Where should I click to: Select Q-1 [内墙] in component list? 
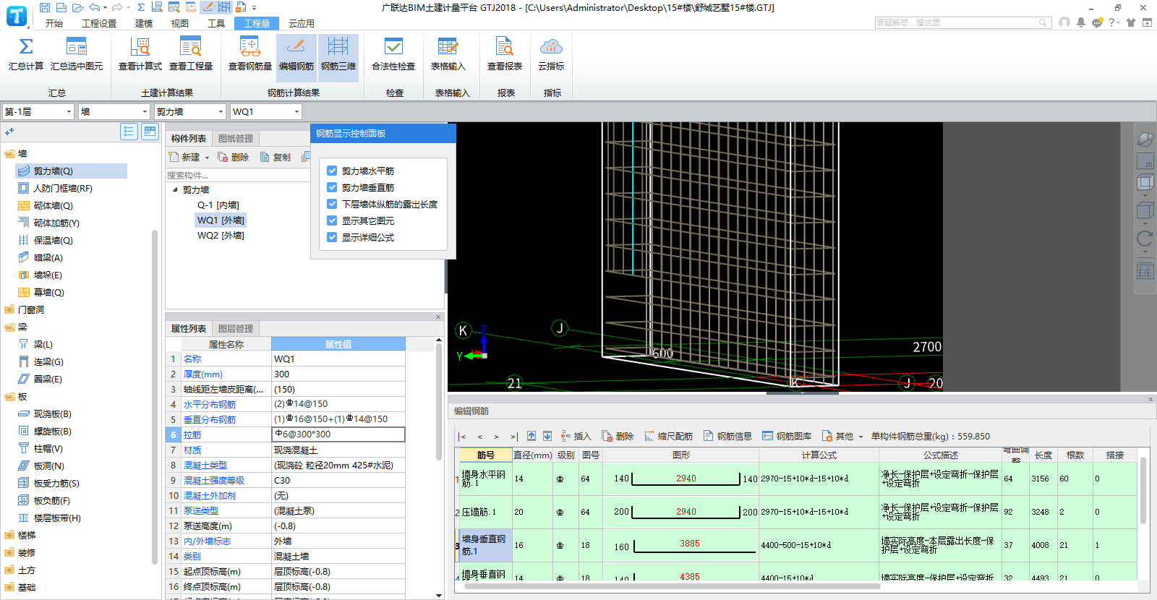click(x=218, y=205)
